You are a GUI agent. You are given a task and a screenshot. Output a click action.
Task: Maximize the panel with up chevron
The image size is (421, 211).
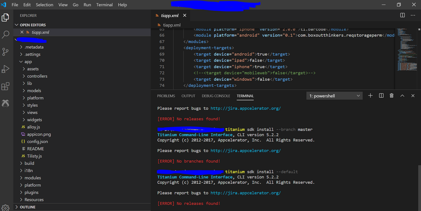(402, 96)
